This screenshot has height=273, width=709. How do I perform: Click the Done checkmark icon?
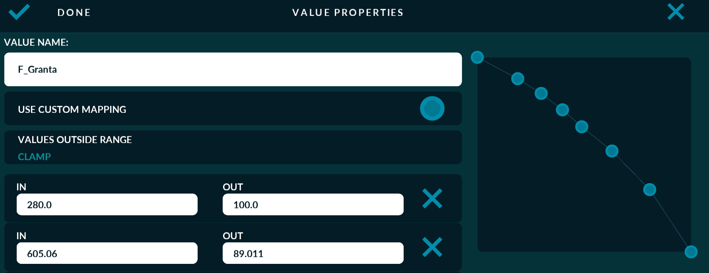click(x=19, y=12)
